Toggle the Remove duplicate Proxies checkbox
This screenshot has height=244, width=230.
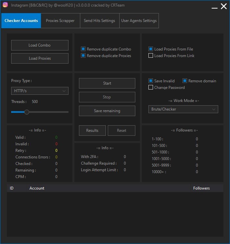(83, 56)
